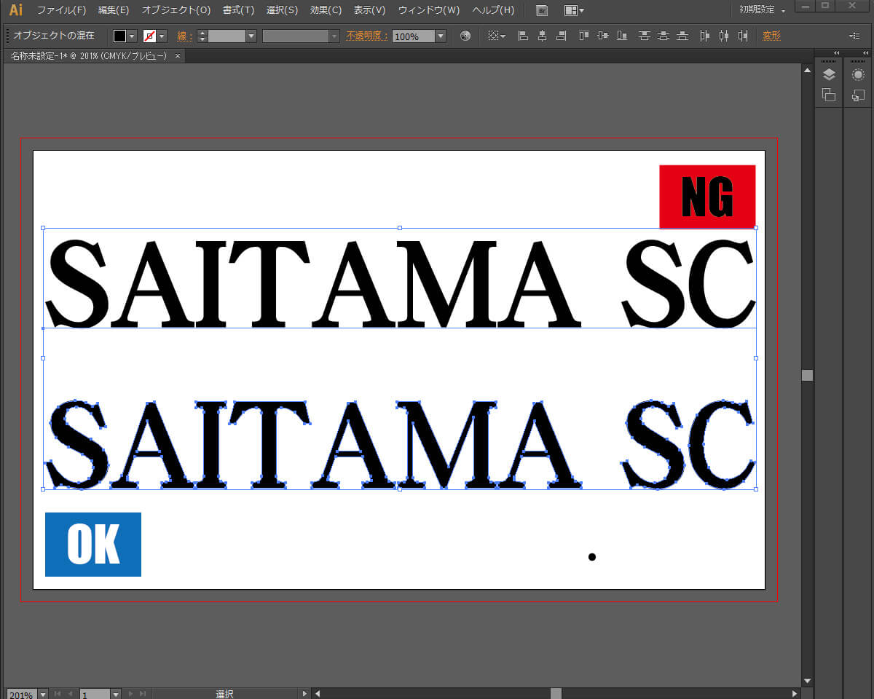Viewport: 874px width, 699px height.
Task: Click the 線 stroke panel link
Action: tap(185, 36)
